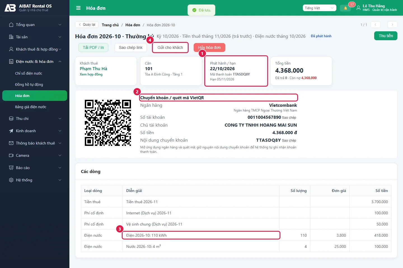This screenshot has height=268, width=403.
Task: Click Trang chủ breadcrumb link
Action: (110, 25)
